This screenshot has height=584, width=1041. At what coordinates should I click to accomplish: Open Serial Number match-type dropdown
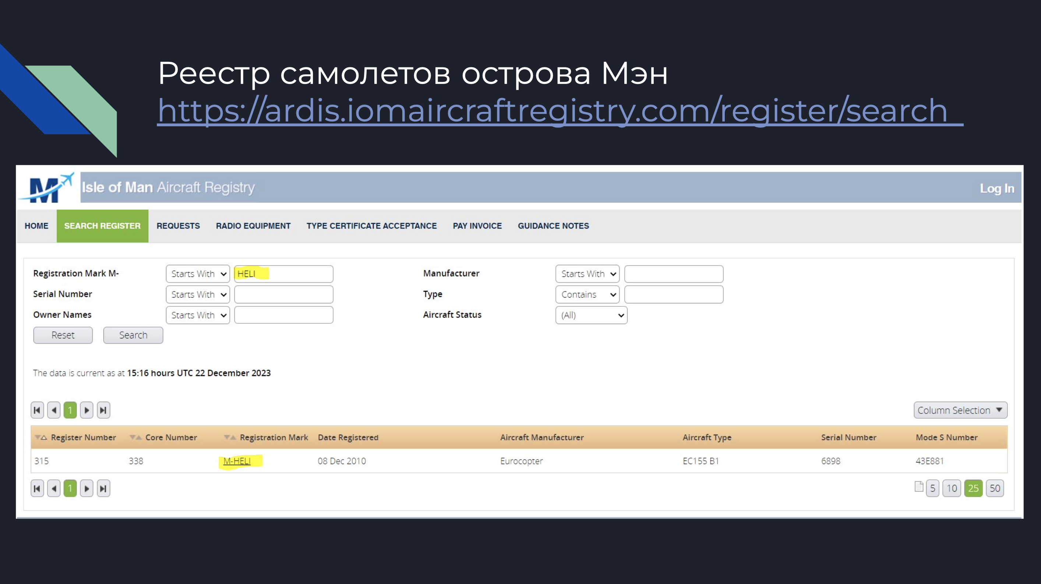198,294
